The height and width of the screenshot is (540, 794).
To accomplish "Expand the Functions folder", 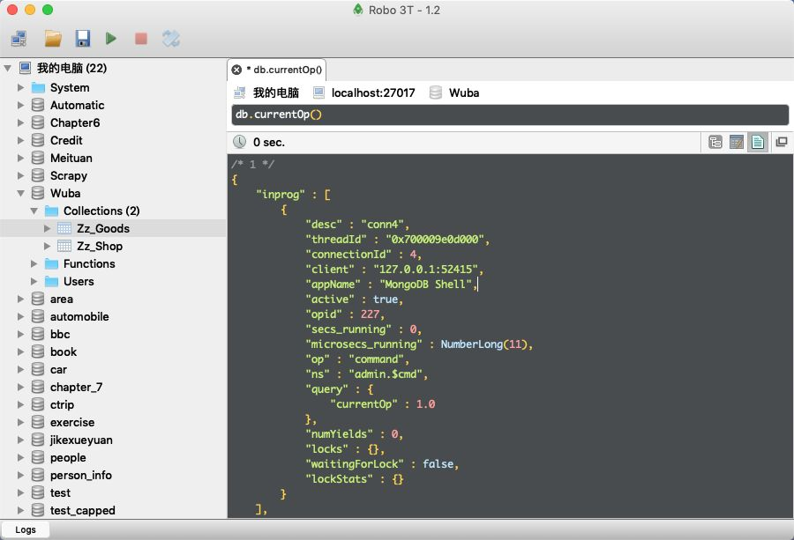I will (34, 264).
